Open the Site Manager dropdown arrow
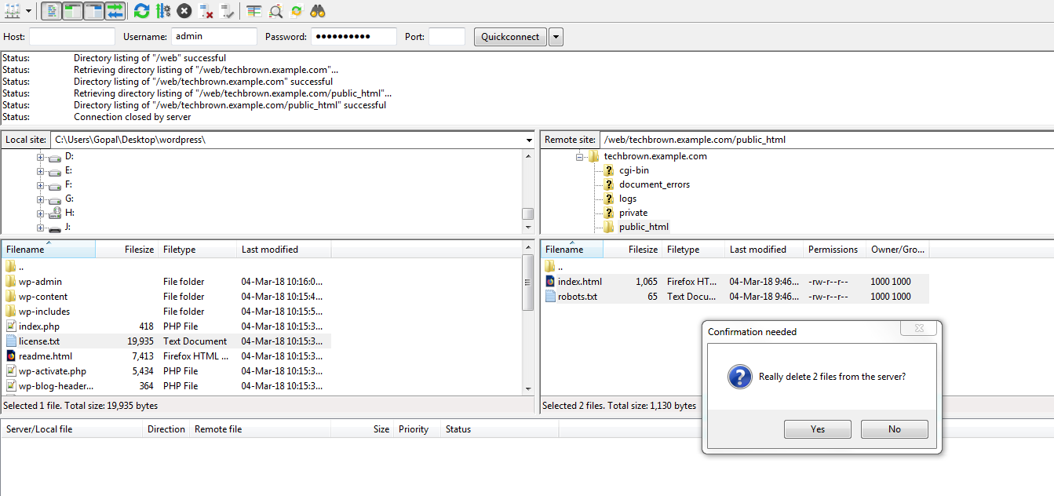The width and height of the screenshot is (1054, 496). pos(29,11)
